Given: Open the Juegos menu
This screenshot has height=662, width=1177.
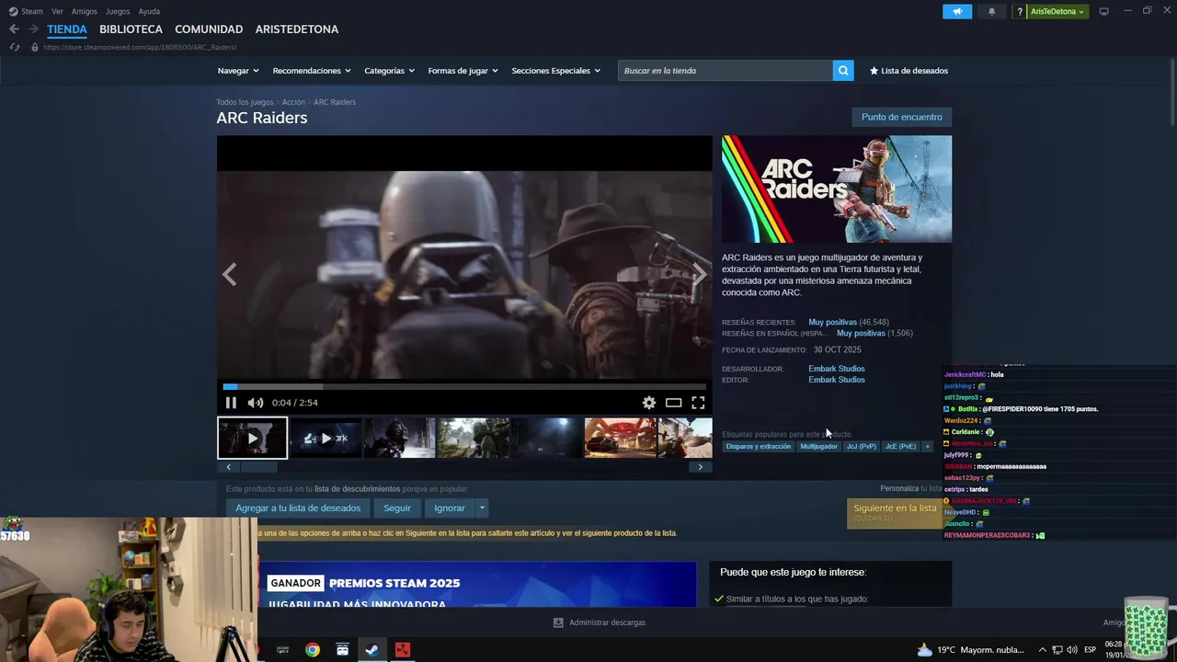Looking at the screenshot, I should coord(118,12).
